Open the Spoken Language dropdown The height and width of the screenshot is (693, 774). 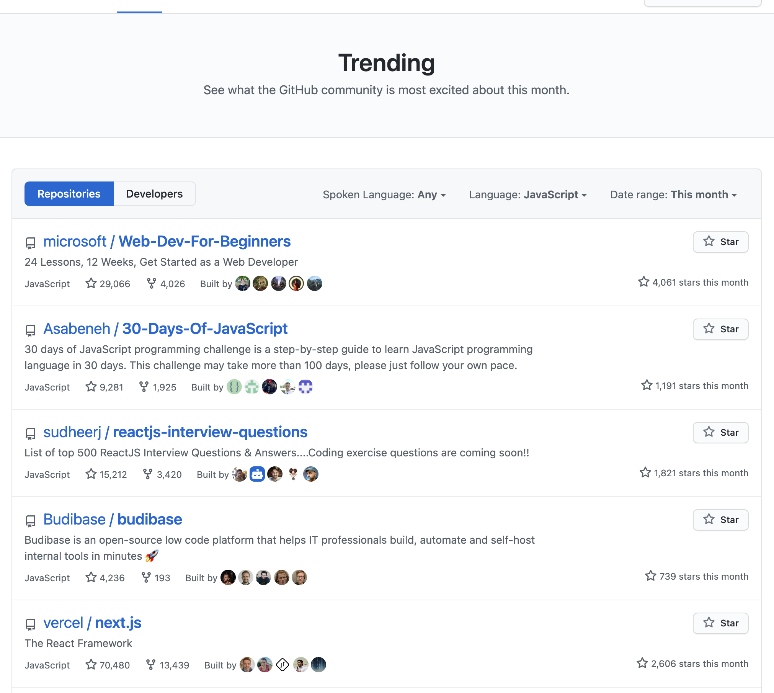point(384,194)
